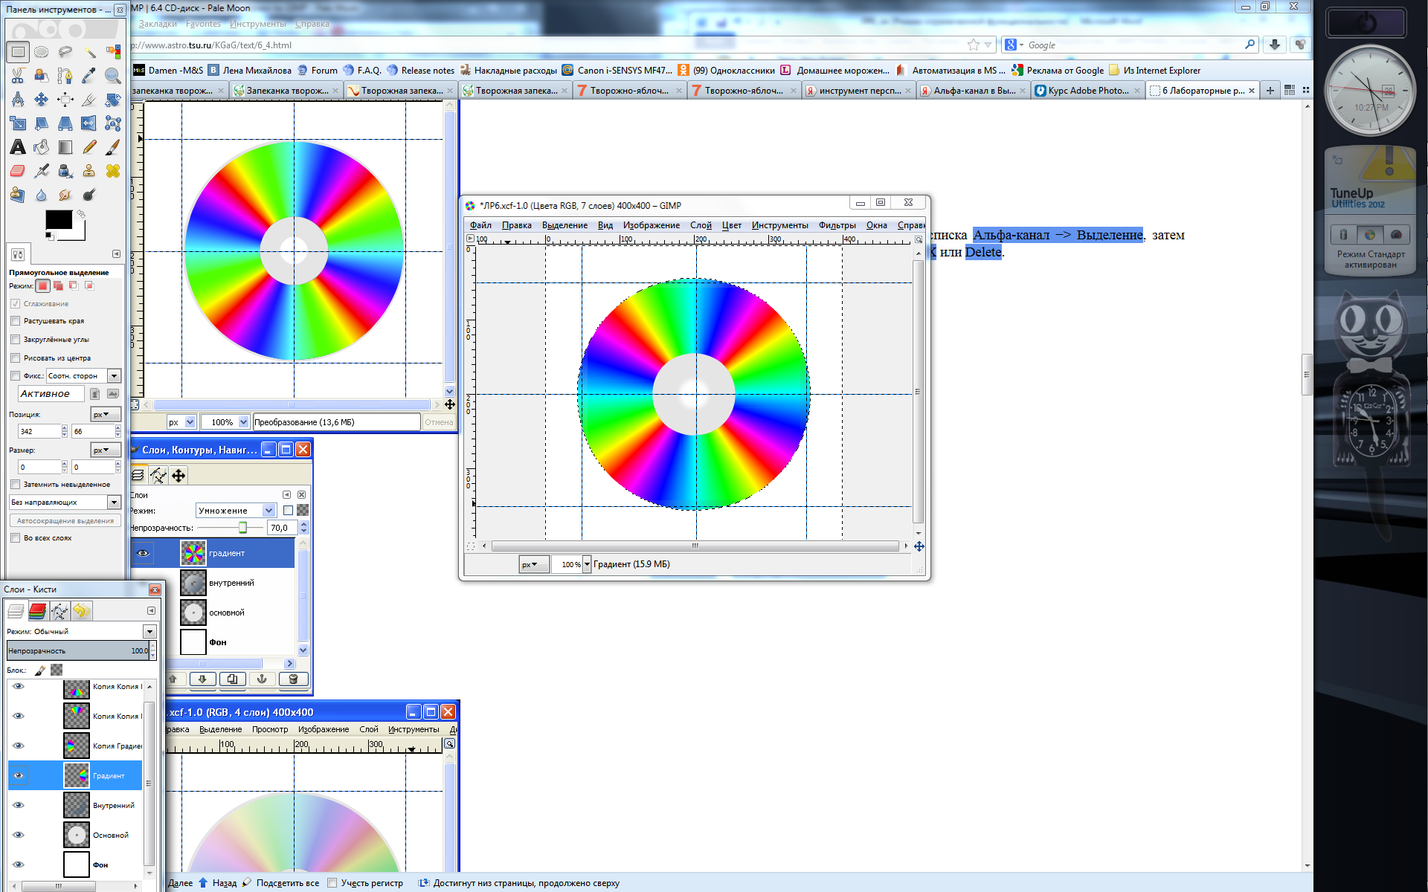Enable Рисовать из центра checkbox
1428x892 pixels.
click(x=15, y=358)
